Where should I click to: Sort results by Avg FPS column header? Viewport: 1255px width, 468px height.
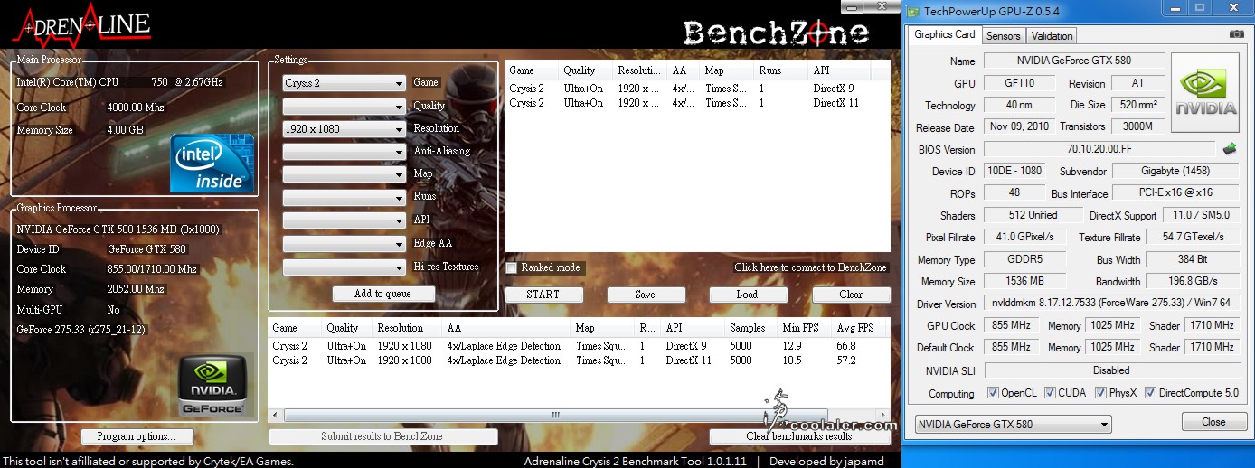tap(859, 328)
